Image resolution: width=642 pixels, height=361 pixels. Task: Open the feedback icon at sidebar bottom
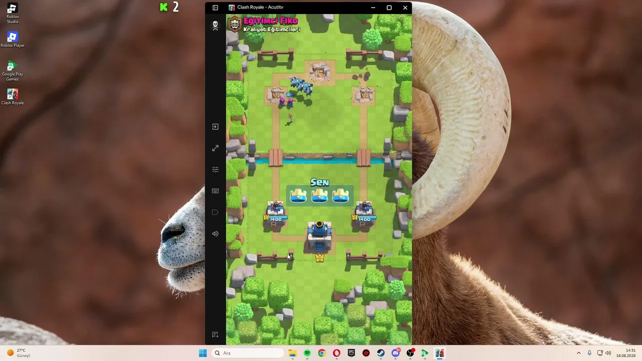pyautogui.click(x=215, y=334)
